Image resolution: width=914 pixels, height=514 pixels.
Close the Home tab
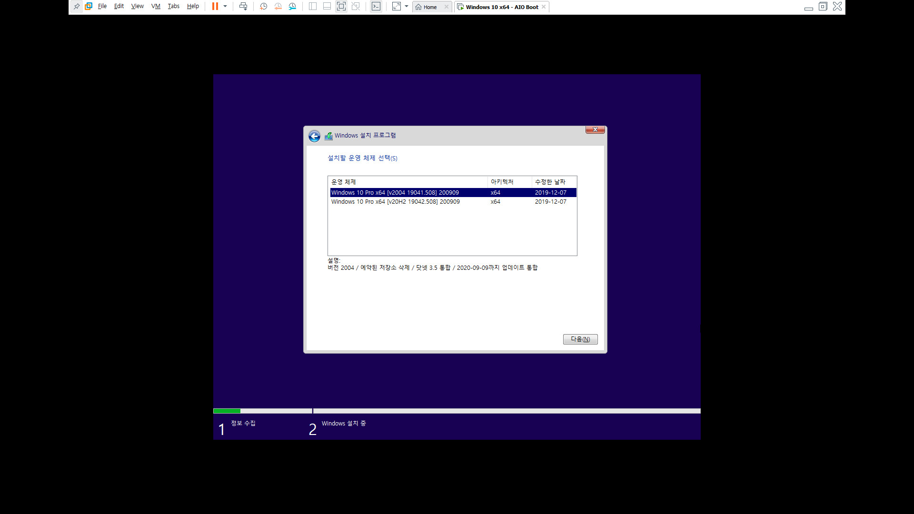[447, 7]
